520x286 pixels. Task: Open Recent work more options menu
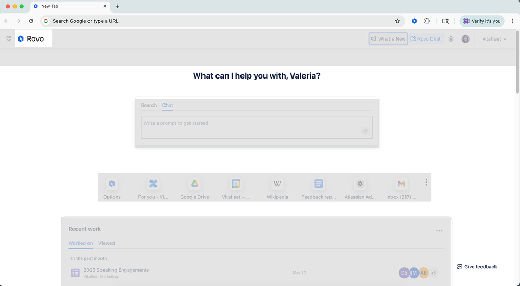[x=439, y=231]
